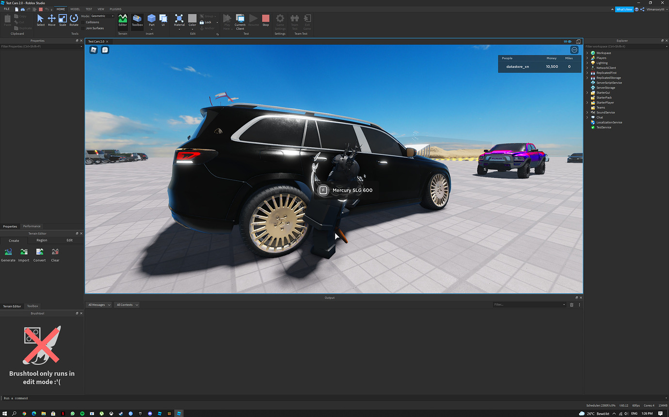
Task: Expand the Workspace item in Explorer
Action: coord(588,53)
